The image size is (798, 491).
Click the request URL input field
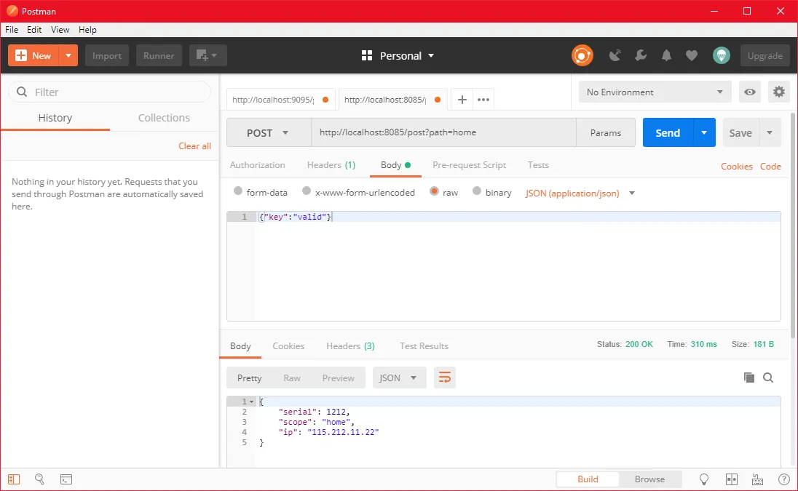(443, 132)
